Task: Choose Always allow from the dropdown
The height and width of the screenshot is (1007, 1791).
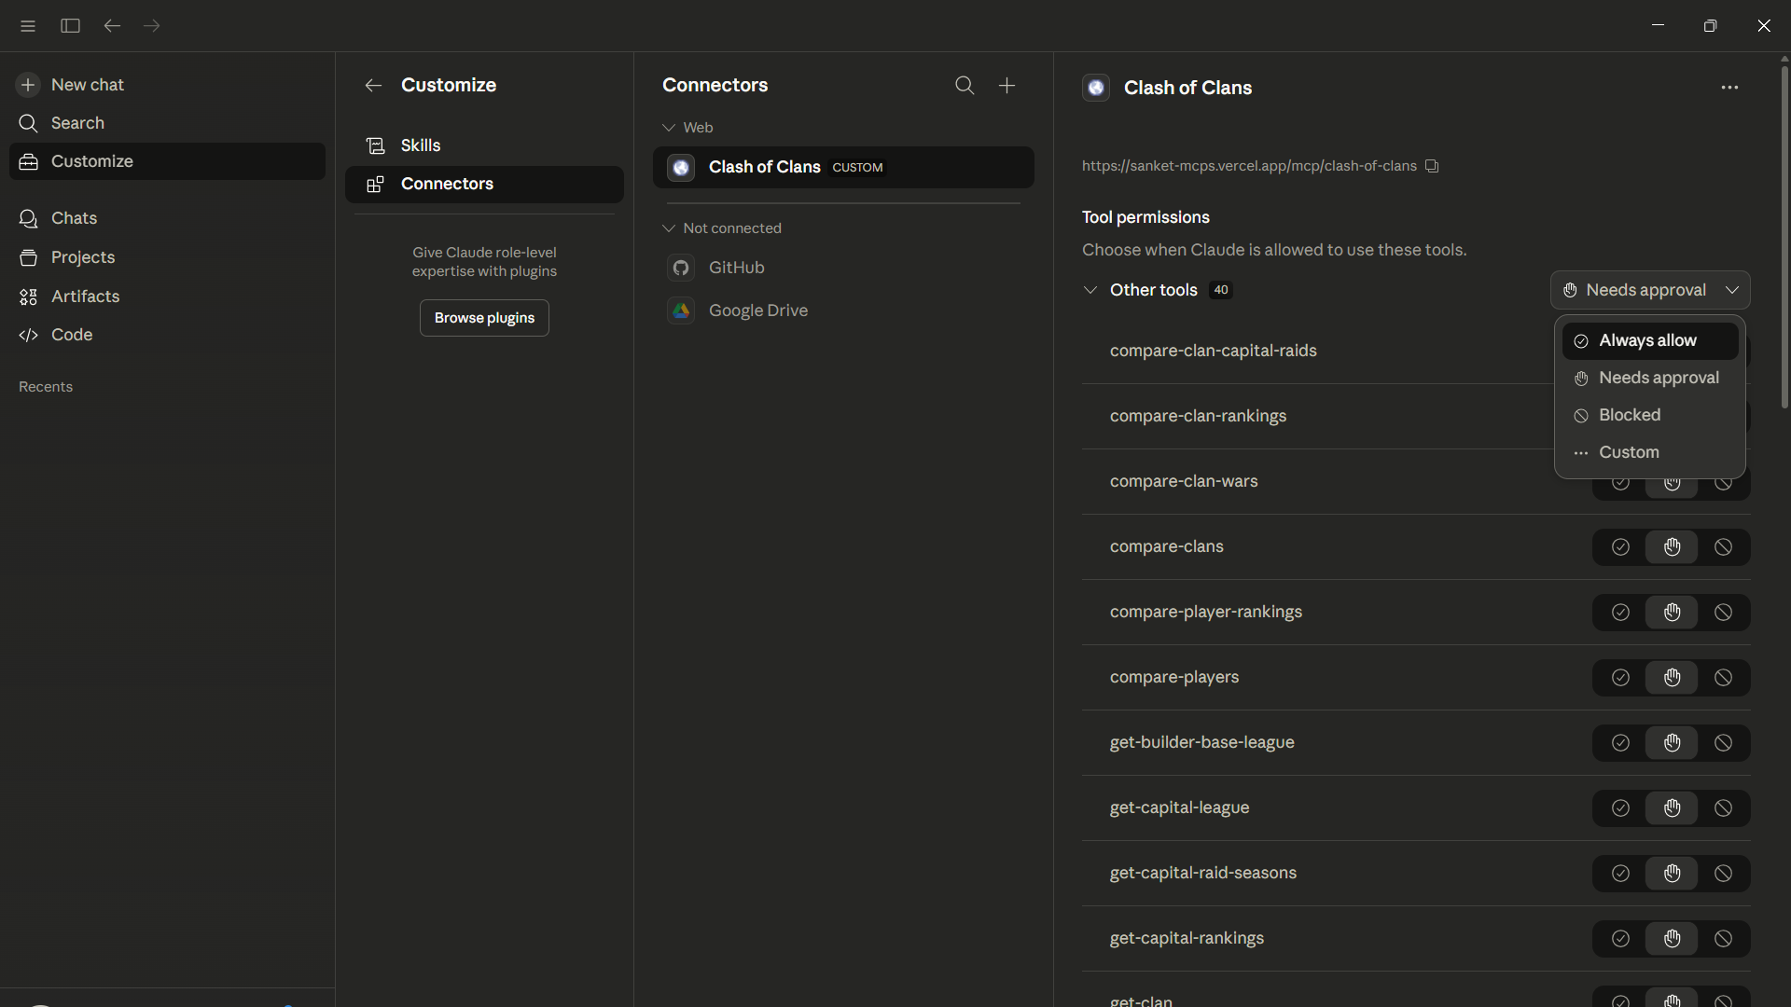Action: coord(1650,340)
